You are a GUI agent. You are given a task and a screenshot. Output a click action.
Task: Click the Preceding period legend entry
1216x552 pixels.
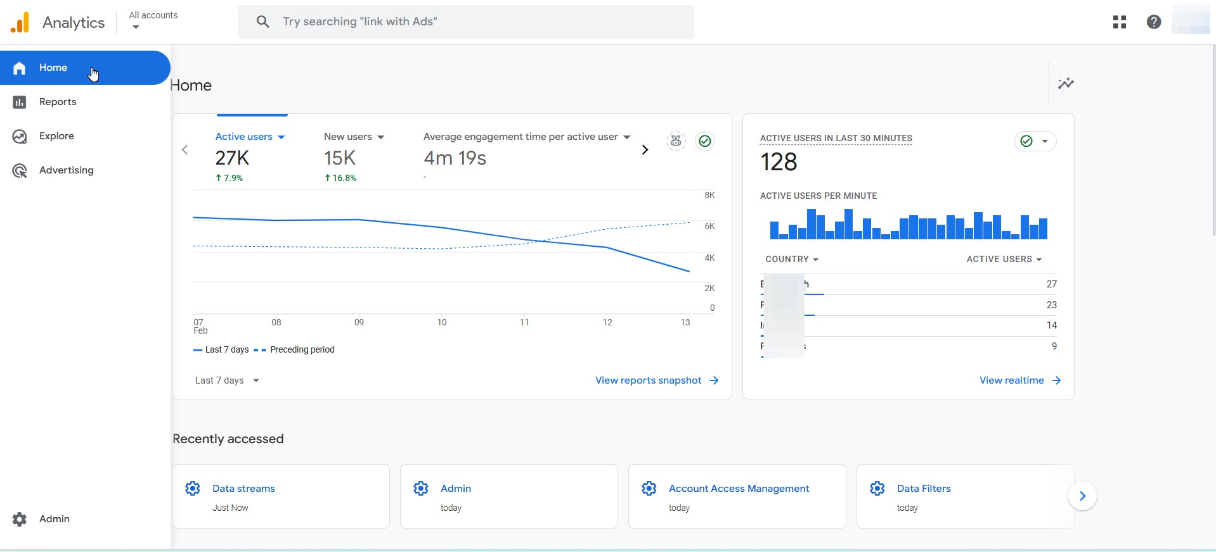tap(295, 349)
